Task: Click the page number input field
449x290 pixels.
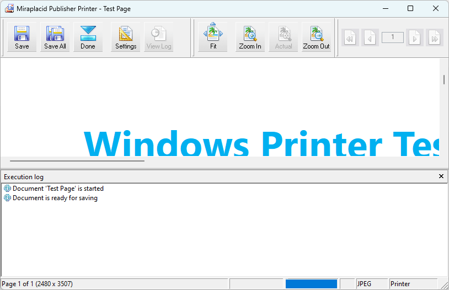Action: click(392, 37)
